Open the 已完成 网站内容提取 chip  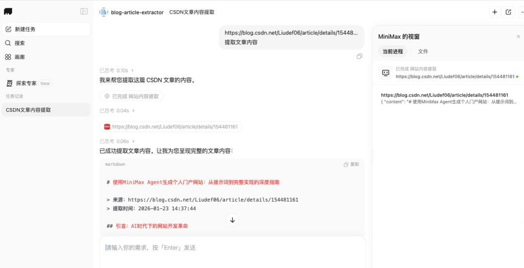pos(131,96)
